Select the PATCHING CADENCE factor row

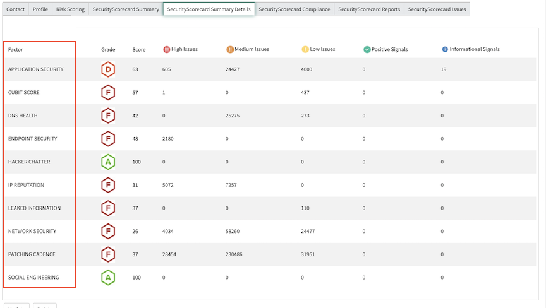point(269,254)
